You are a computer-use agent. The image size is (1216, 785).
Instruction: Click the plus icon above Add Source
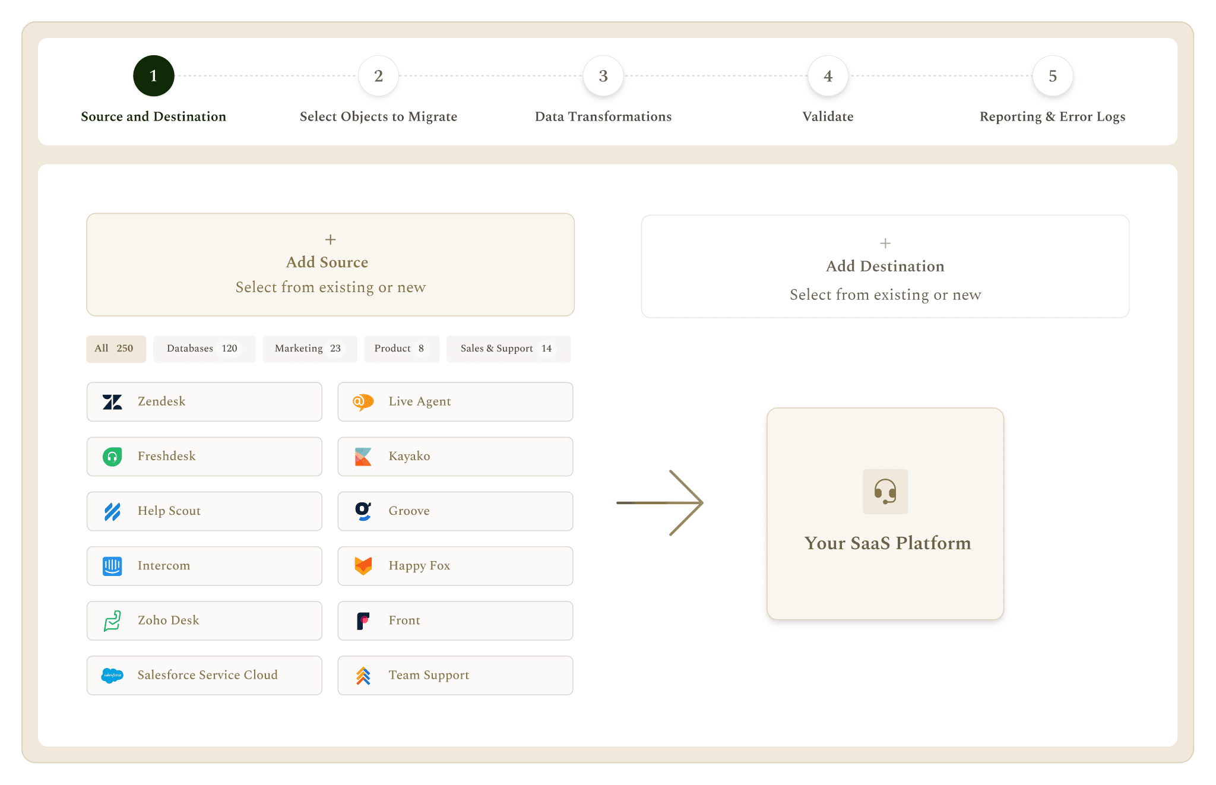331,239
